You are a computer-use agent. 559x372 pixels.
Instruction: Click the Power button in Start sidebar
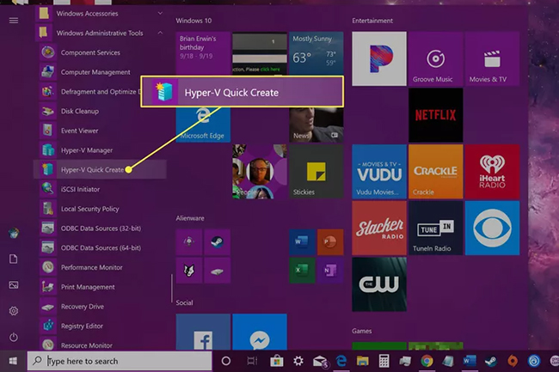pyautogui.click(x=14, y=337)
